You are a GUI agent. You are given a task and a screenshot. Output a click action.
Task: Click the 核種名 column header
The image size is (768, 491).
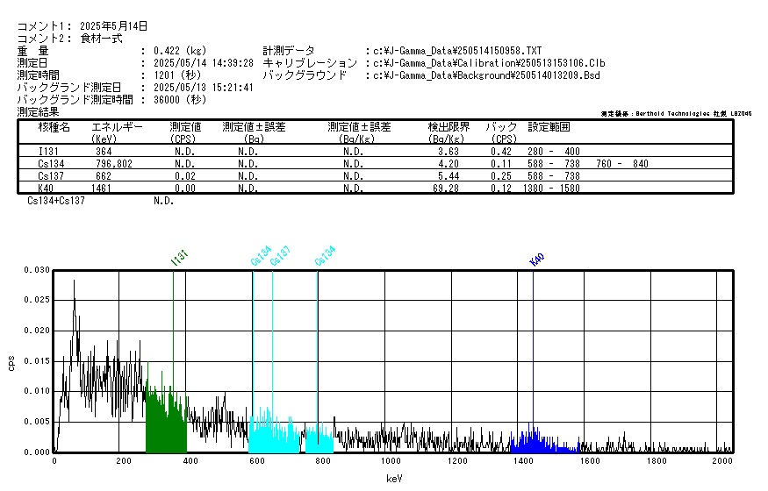[54, 128]
